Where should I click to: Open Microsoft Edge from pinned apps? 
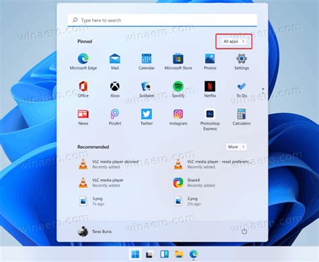coord(83,61)
